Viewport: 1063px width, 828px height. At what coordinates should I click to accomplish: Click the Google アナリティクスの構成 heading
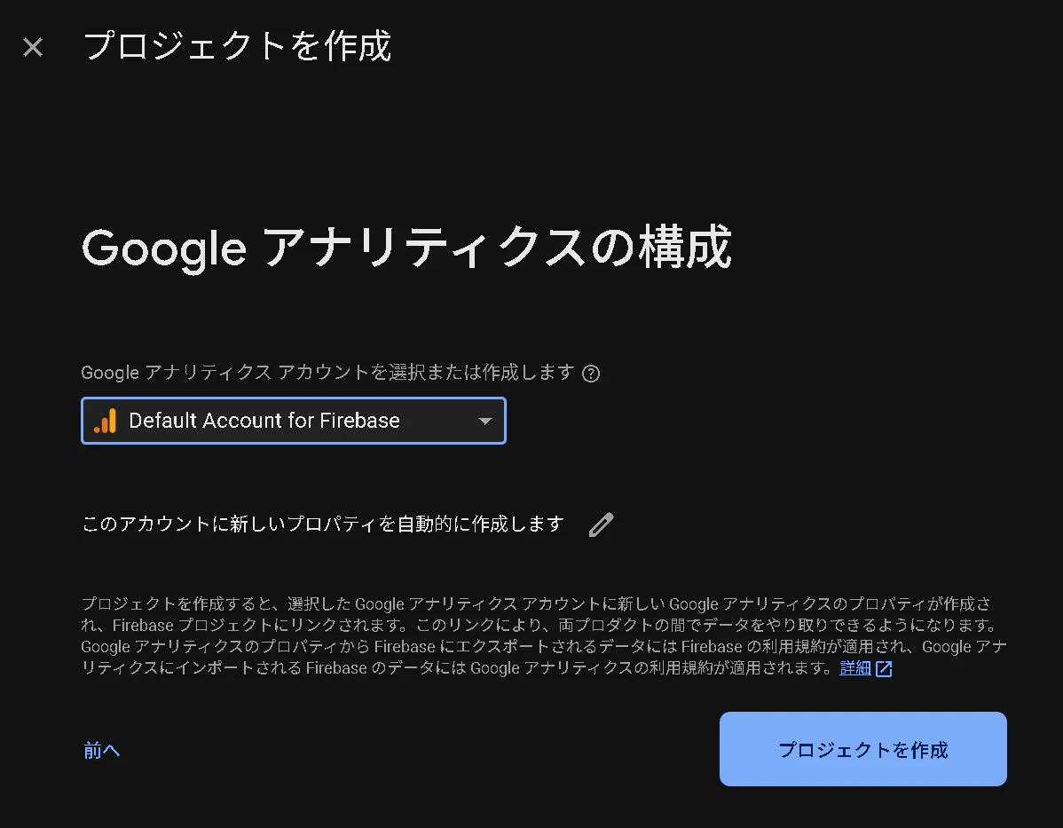tap(406, 248)
